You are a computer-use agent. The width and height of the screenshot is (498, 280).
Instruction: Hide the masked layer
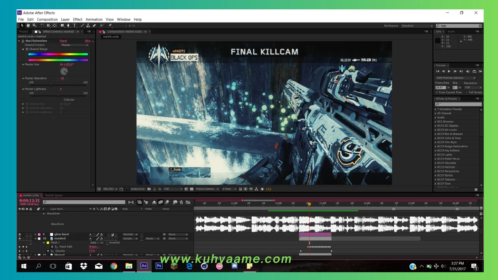(19, 238)
